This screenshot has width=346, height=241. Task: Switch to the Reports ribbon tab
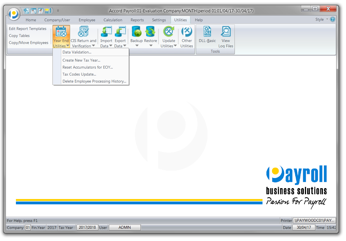(x=137, y=20)
